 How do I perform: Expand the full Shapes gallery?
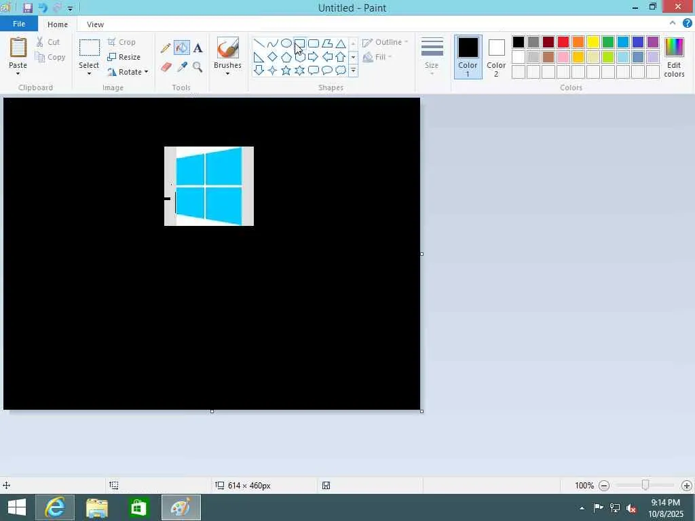[353, 71]
